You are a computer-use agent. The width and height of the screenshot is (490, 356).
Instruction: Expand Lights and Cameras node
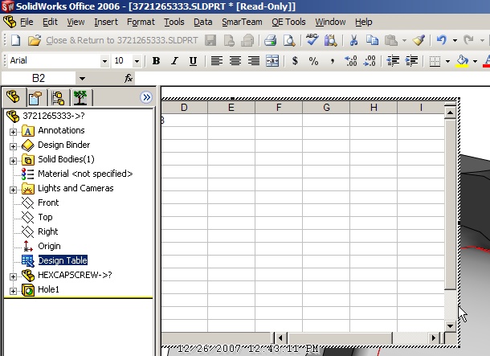[x=13, y=190]
